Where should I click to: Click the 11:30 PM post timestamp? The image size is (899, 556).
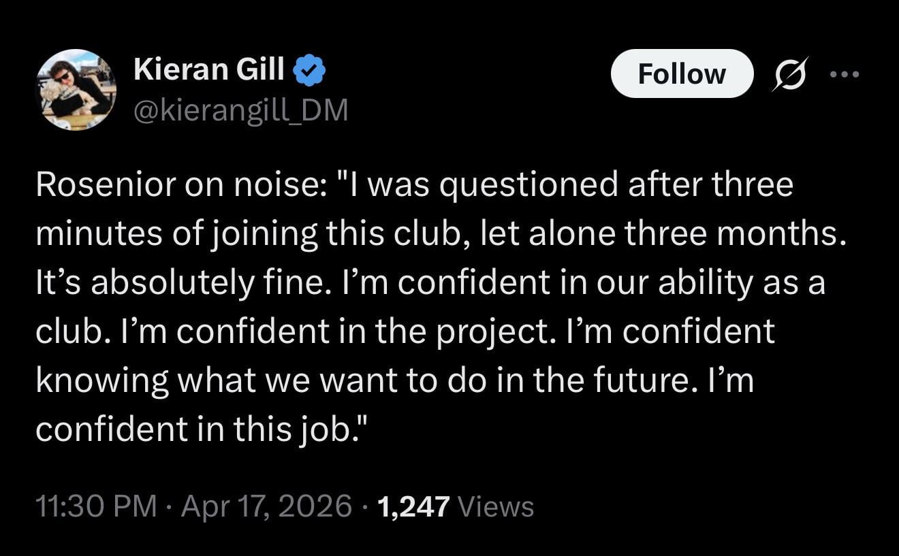click(x=95, y=507)
